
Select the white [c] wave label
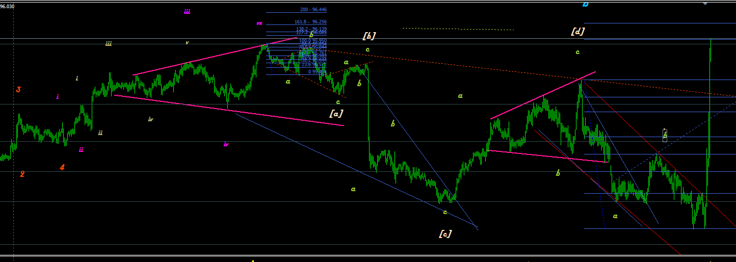coord(445,233)
